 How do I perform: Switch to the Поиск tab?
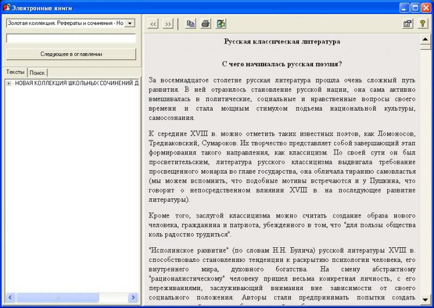coord(37,73)
